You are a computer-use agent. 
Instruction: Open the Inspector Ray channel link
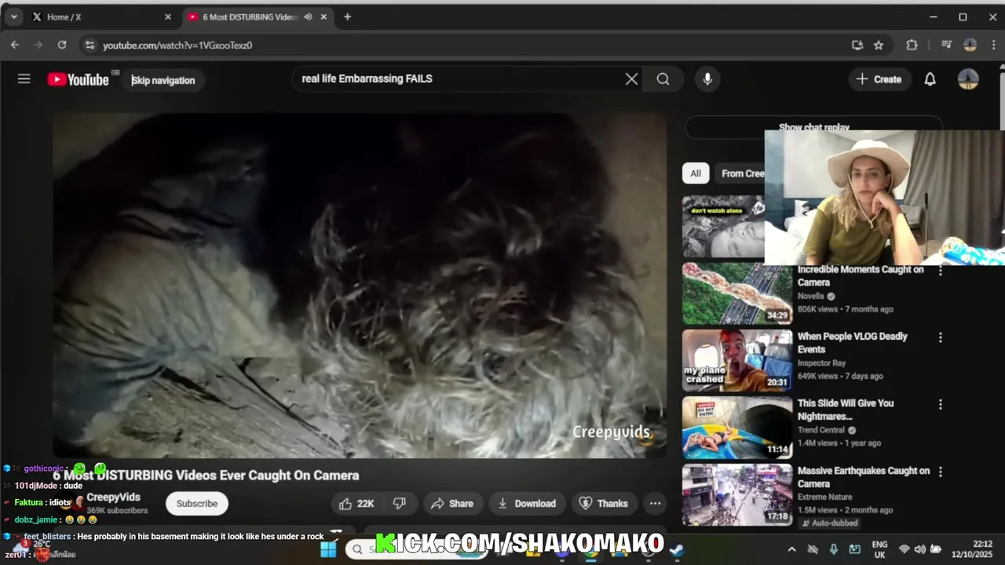821,363
